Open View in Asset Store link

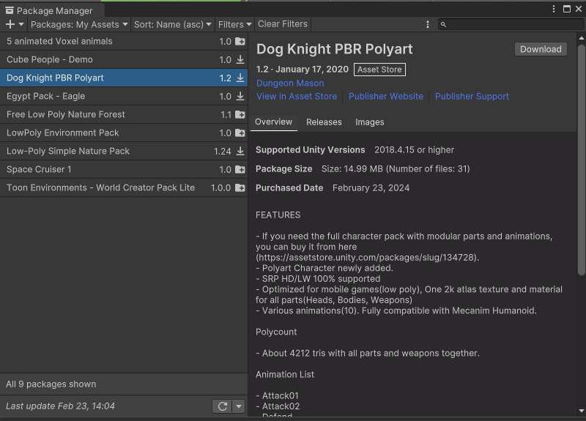[x=297, y=97]
